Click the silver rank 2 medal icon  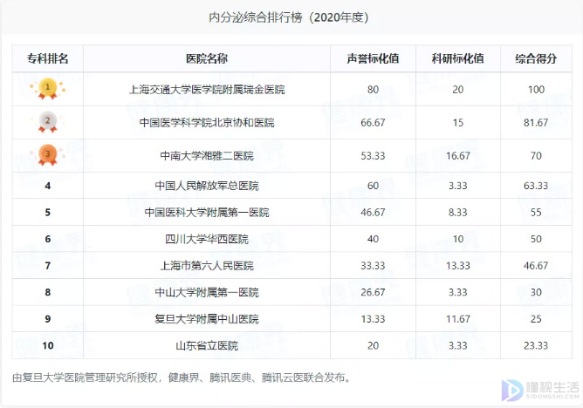[48, 122]
